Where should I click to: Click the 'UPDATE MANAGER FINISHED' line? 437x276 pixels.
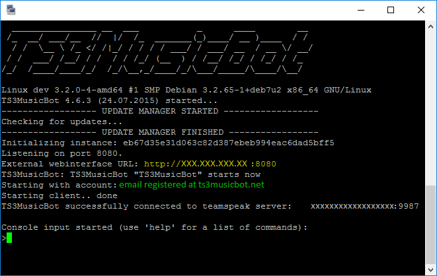(159, 132)
